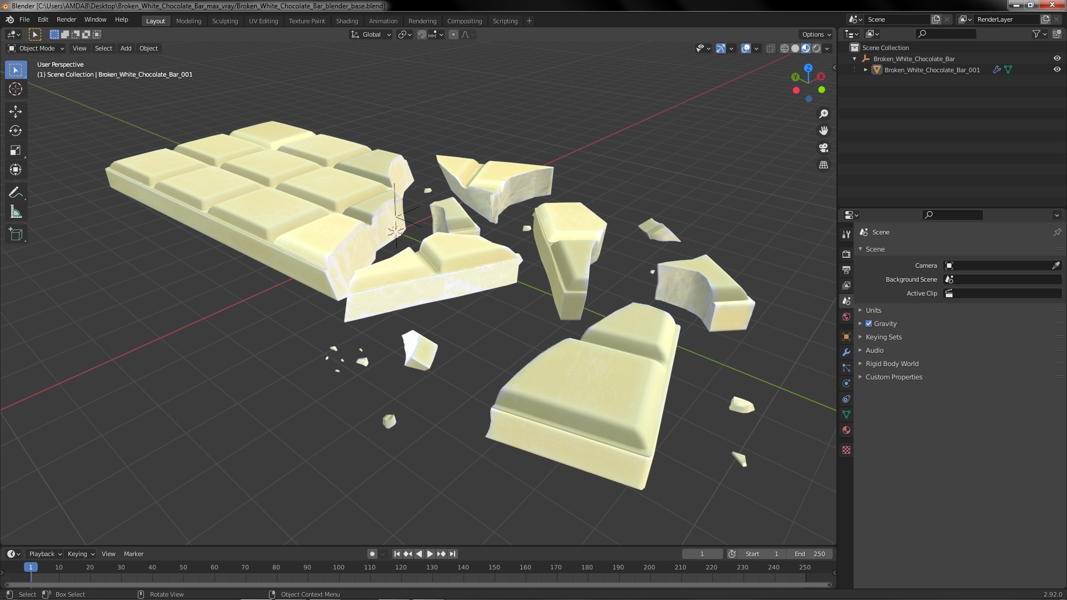Hide the Broken_White_Chocolate_Bar collection

pos(1057,58)
